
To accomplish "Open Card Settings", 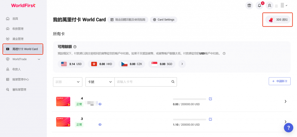I will 164,20.
